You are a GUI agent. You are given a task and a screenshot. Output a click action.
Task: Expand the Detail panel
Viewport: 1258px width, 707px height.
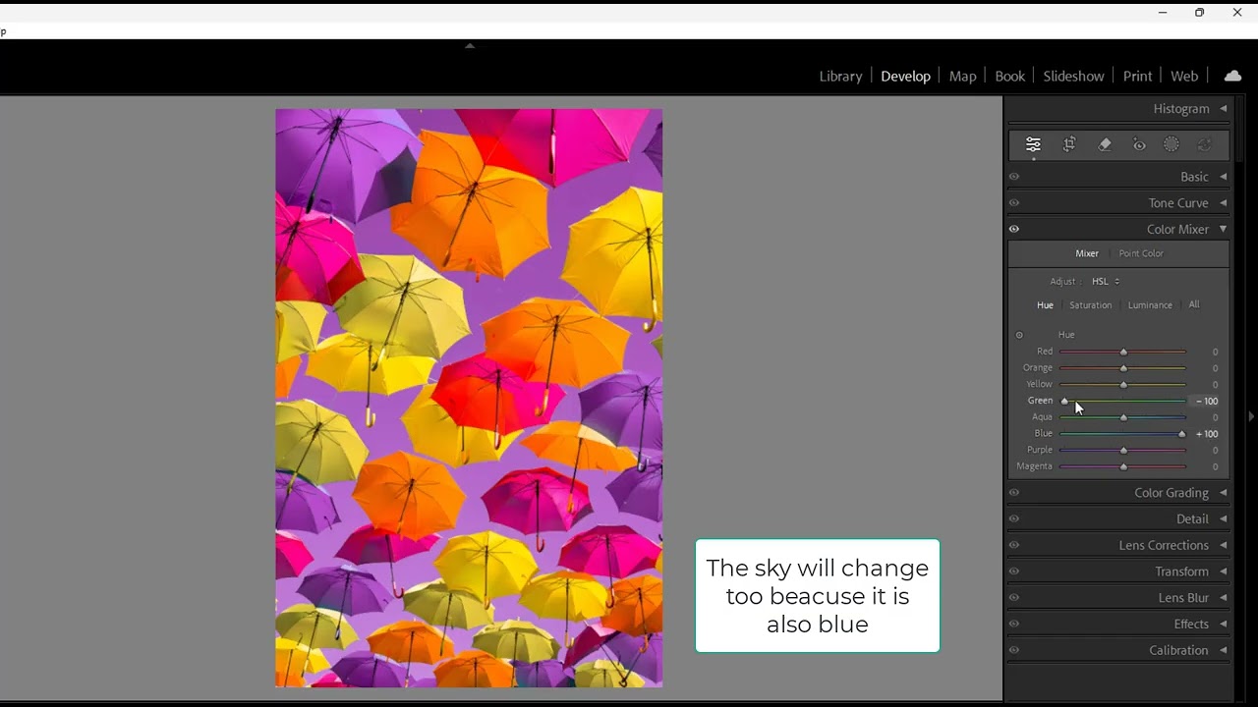click(1224, 518)
